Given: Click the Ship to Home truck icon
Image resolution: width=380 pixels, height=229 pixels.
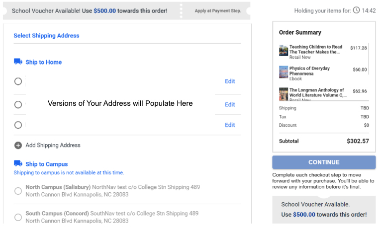Looking at the screenshot, I should click(x=18, y=62).
